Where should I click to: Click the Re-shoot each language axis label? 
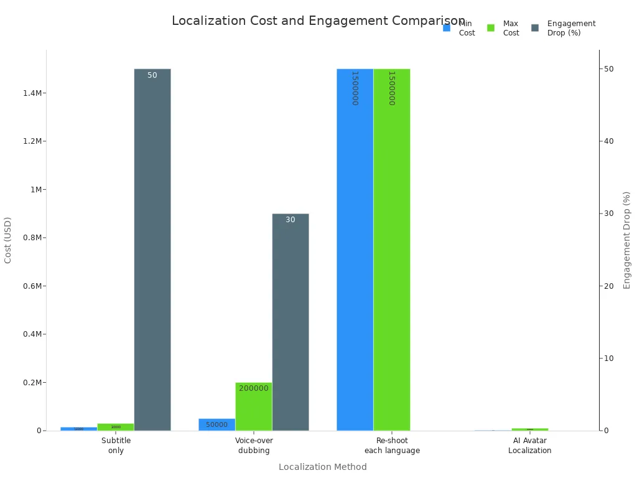pyautogui.click(x=391, y=445)
